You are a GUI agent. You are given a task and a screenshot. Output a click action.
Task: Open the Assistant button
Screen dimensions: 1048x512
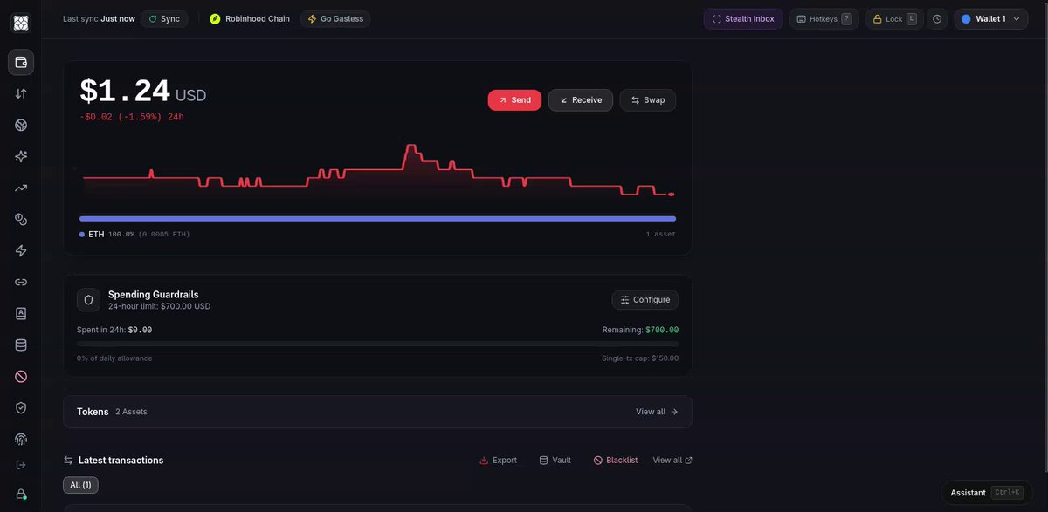(x=985, y=493)
